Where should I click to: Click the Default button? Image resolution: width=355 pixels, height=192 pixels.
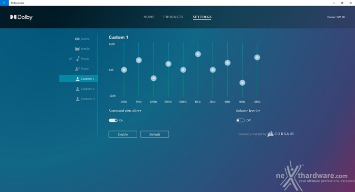(x=155, y=134)
